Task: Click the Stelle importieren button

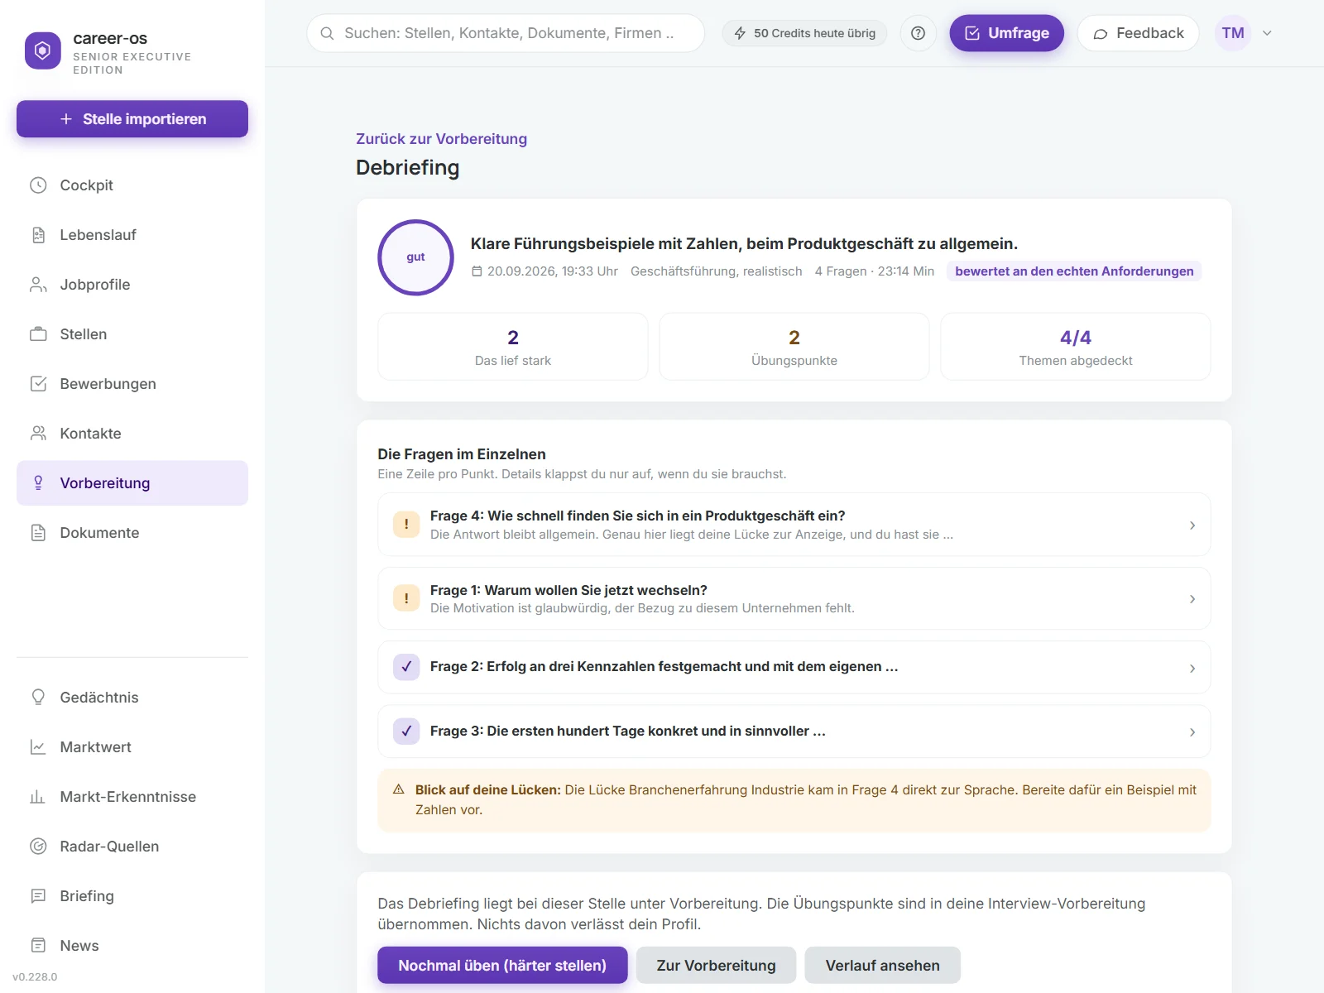Action: 132,119
